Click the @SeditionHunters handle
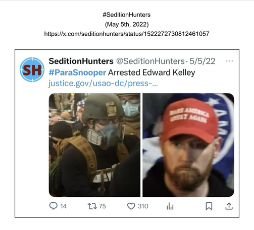The image size is (254, 230). coord(150,61)
